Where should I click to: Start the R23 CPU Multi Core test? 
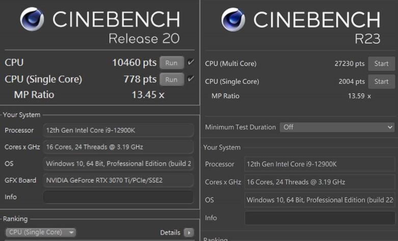381,64
